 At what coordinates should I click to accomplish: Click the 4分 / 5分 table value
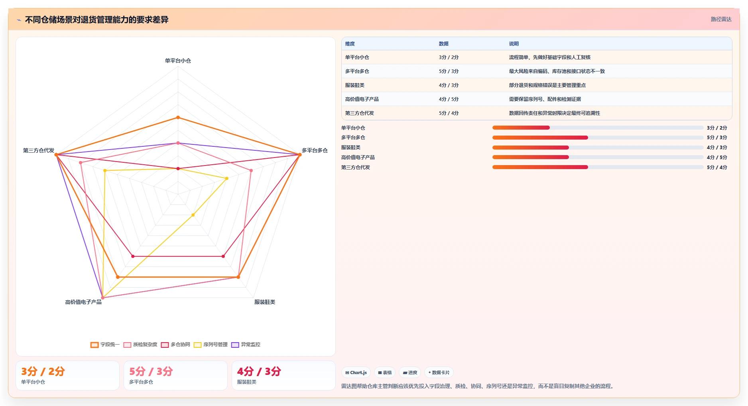click(449, 99)
